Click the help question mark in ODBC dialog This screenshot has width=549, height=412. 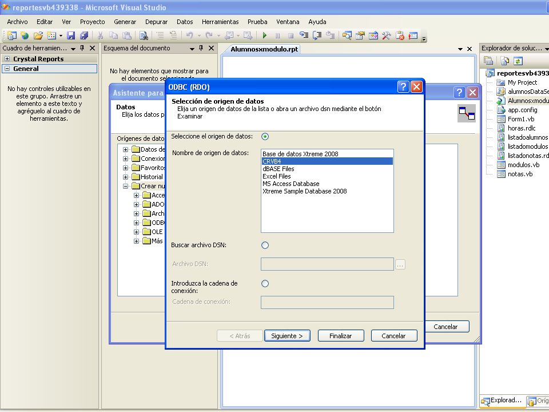(x=403, y=86)
